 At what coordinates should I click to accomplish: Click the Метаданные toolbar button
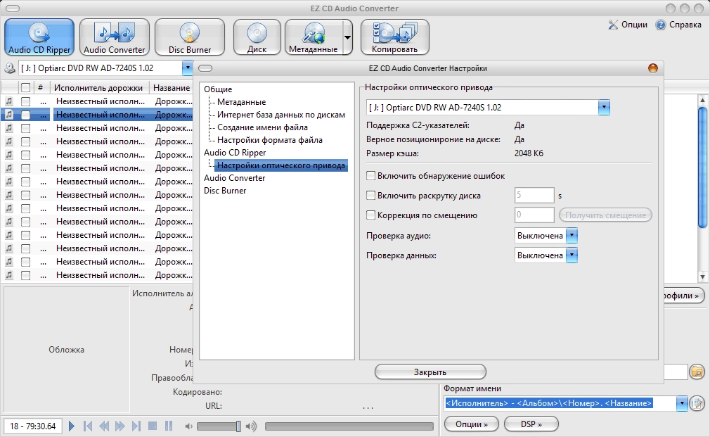pyautogui.click(x=314, y=37)
